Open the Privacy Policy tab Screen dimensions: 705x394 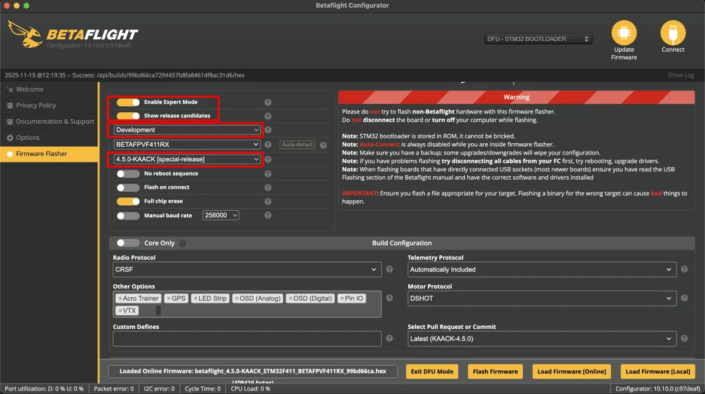(x=49, y=106)
